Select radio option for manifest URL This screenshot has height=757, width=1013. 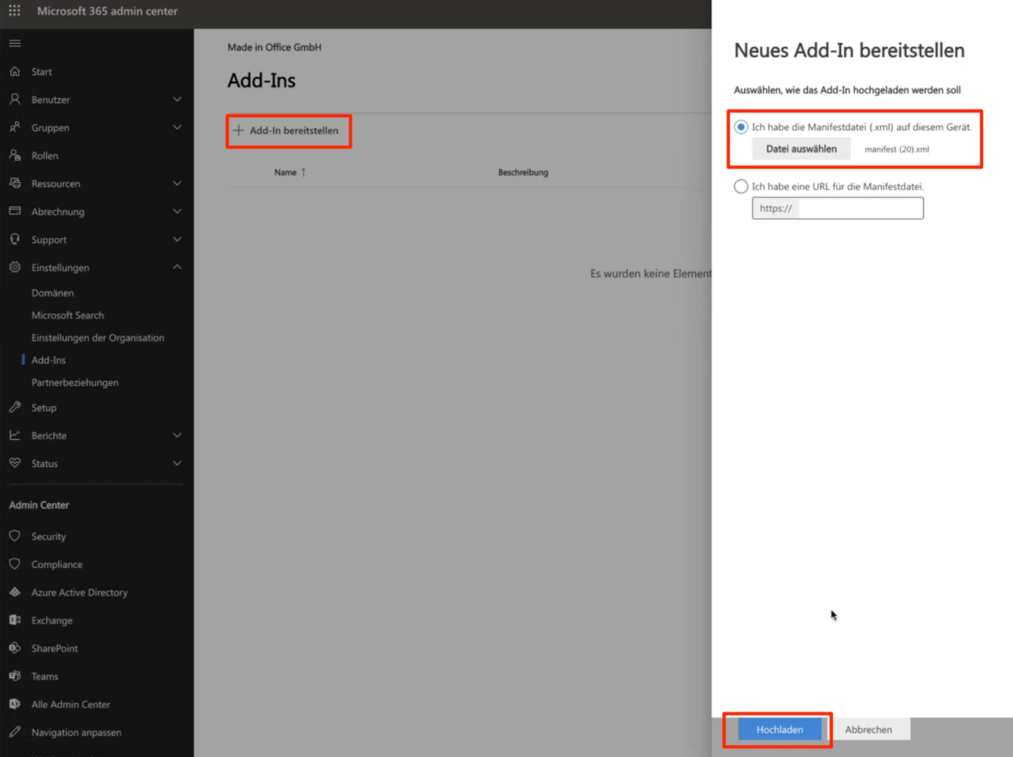click(740, 186)
